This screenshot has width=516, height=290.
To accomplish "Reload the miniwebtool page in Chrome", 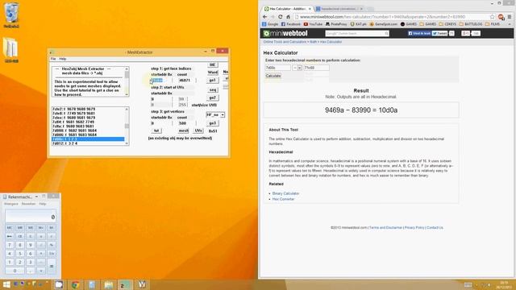I will coord(280,17).
